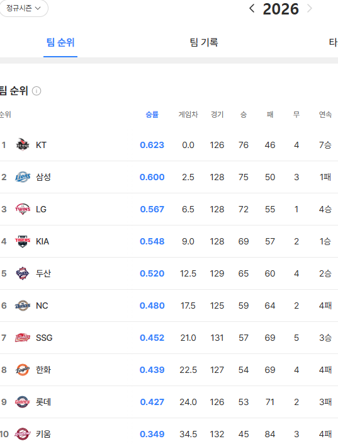Click the Kiwoom Heroes team logo

coord(23,434)
